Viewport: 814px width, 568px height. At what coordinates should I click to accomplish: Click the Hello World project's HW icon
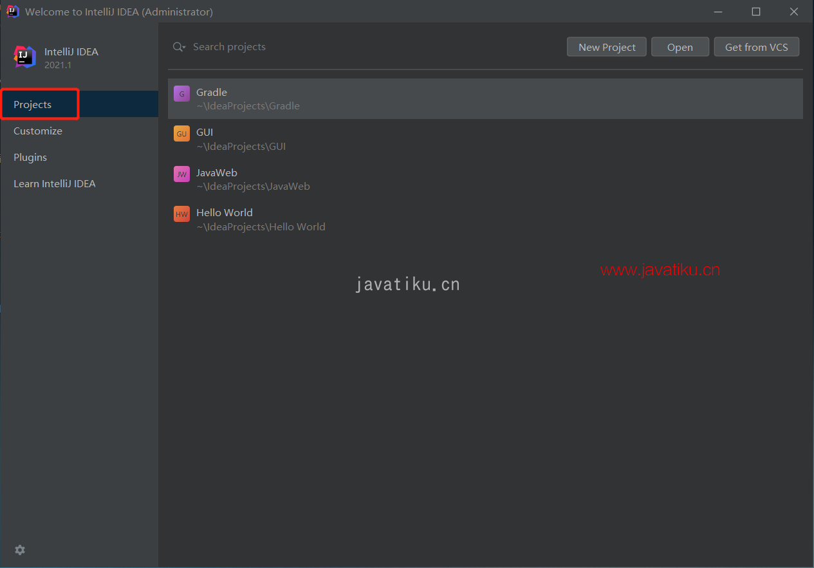[x=181, y=214]
